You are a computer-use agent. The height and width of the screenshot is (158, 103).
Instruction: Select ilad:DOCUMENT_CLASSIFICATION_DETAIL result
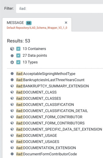tap(52, 111)
